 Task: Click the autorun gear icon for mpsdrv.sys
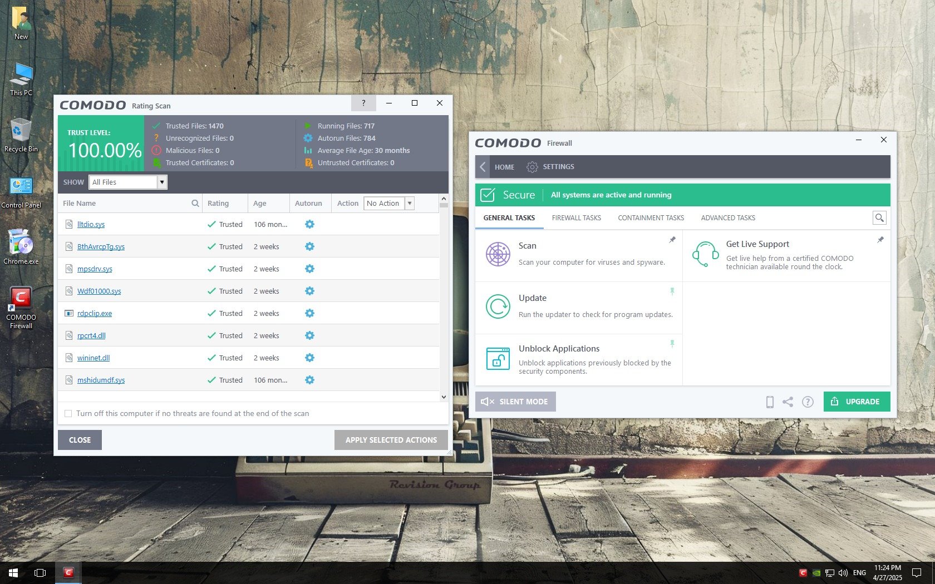click(x=309, y=269)
